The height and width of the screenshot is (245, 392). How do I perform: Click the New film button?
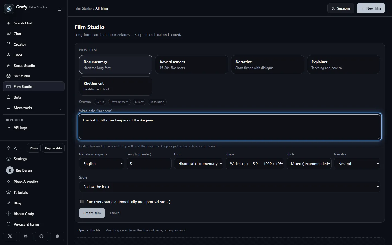coord(371,8)
